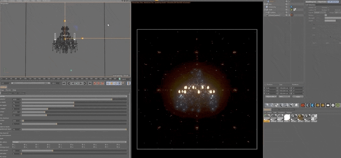Toggle Soft Selection Preview checkbox
The height and width of the screenshot is (158, 341).
tap(328, 7)
